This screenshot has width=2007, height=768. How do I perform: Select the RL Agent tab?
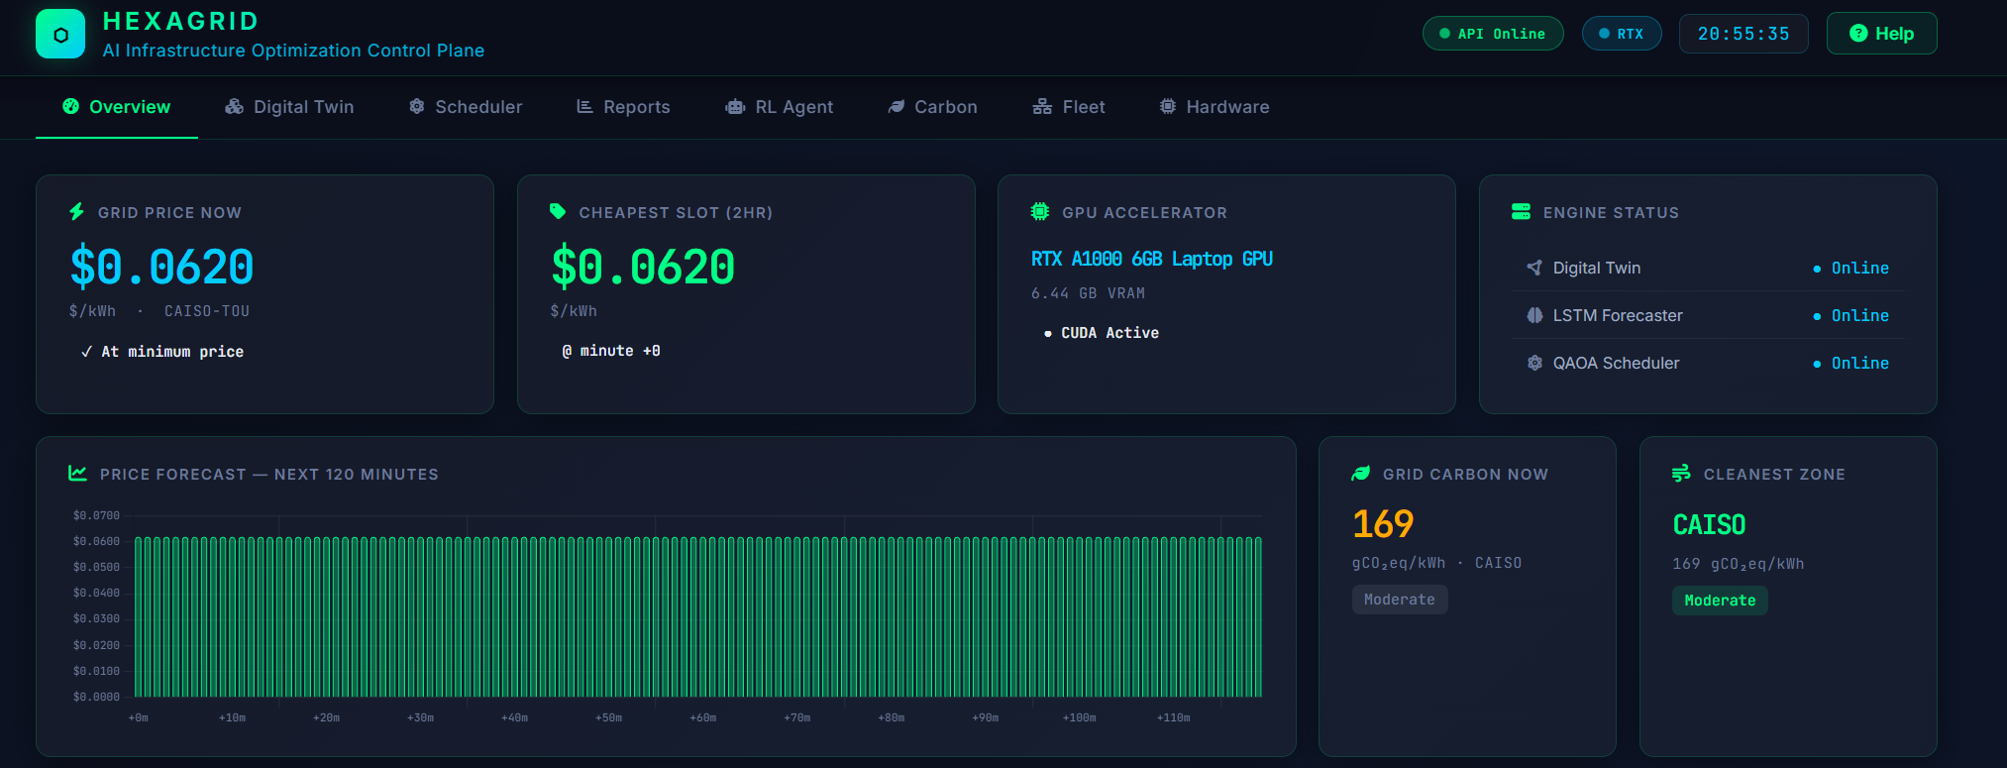coord(780,107)
